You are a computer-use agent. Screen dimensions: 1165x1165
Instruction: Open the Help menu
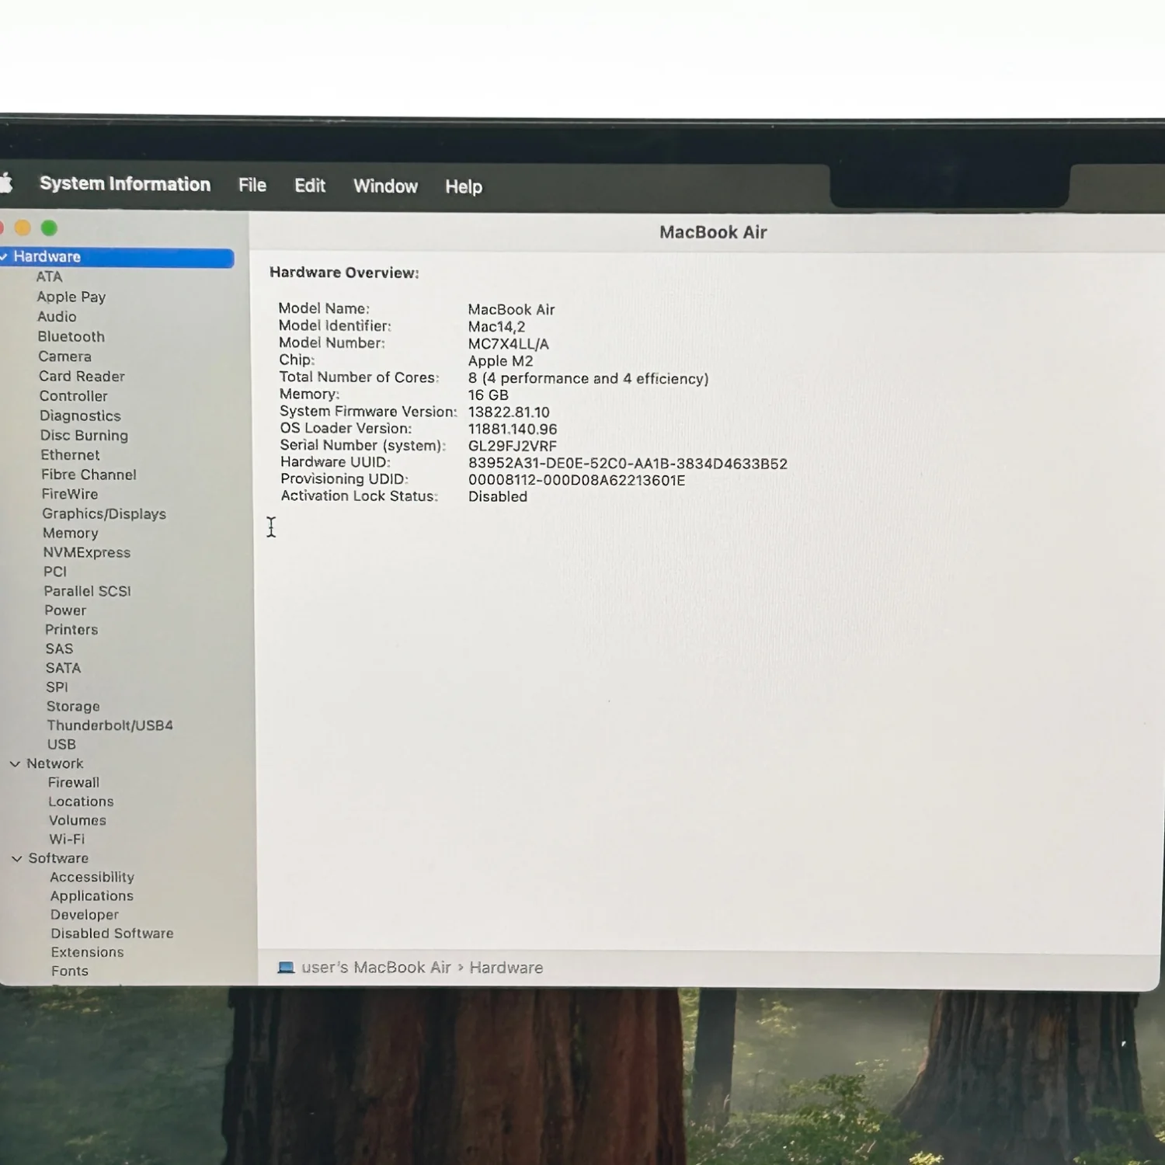click(x=464, y=187)
